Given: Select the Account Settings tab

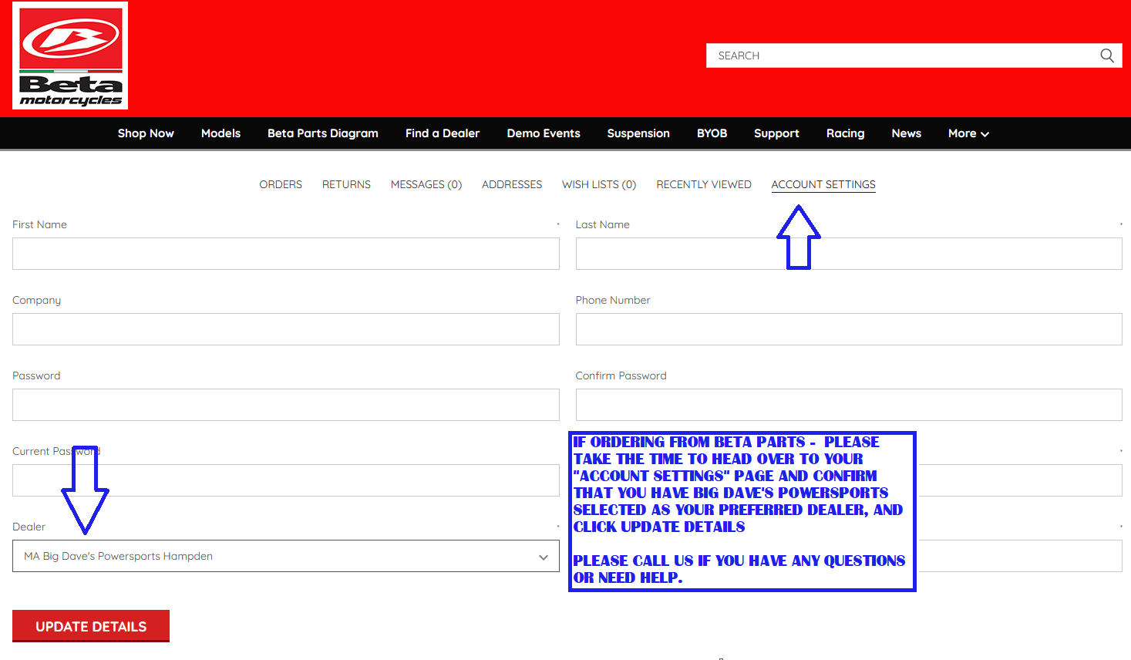Looking at the screenshot, I should 823,184.
